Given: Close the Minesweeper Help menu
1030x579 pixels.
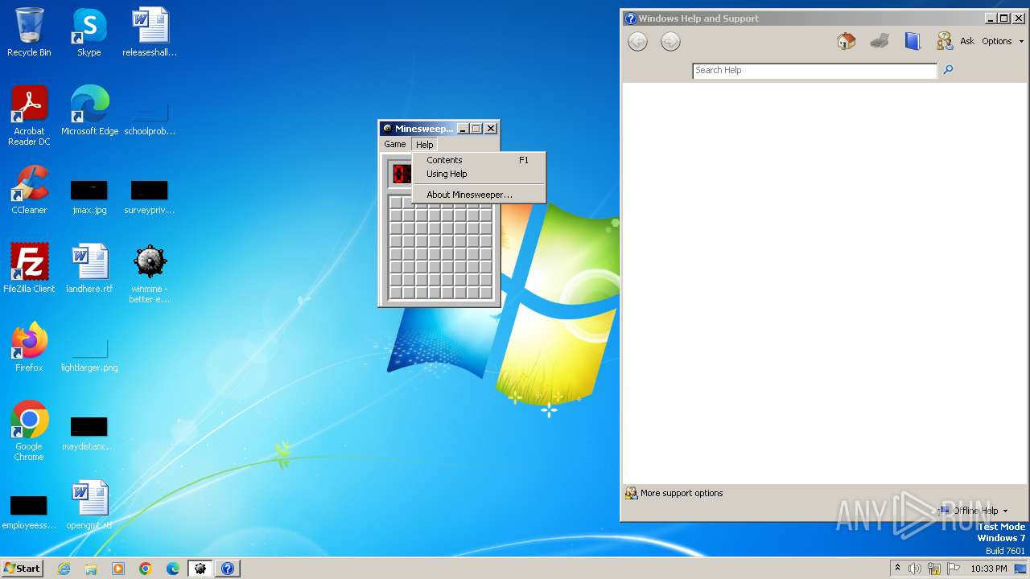Looking at the screenshot, I should click(424, 145).
